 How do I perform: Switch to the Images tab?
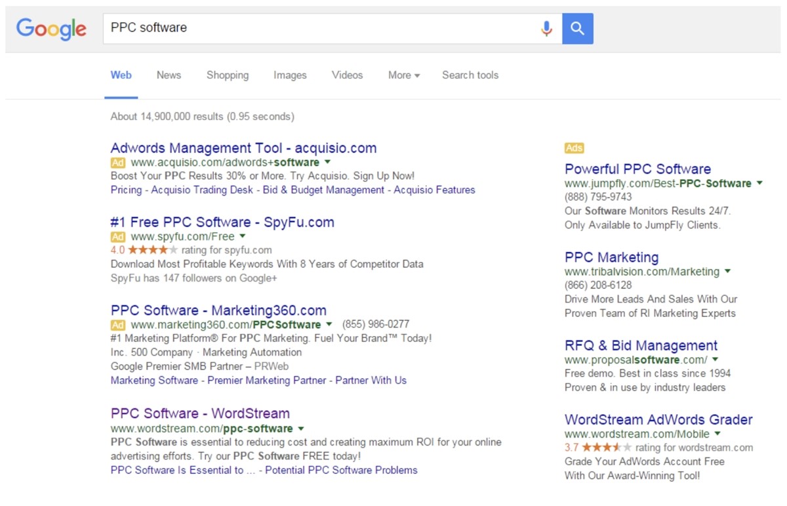290,75
